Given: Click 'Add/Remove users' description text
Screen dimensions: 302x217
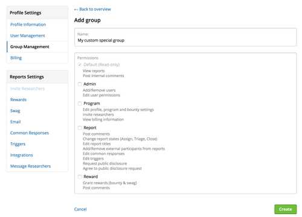Looking at the screenshot, I should [99, 90].
